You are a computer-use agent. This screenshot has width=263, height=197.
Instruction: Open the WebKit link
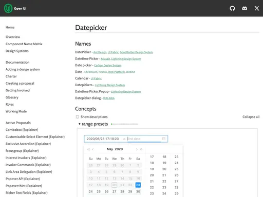tap(130, 72)
